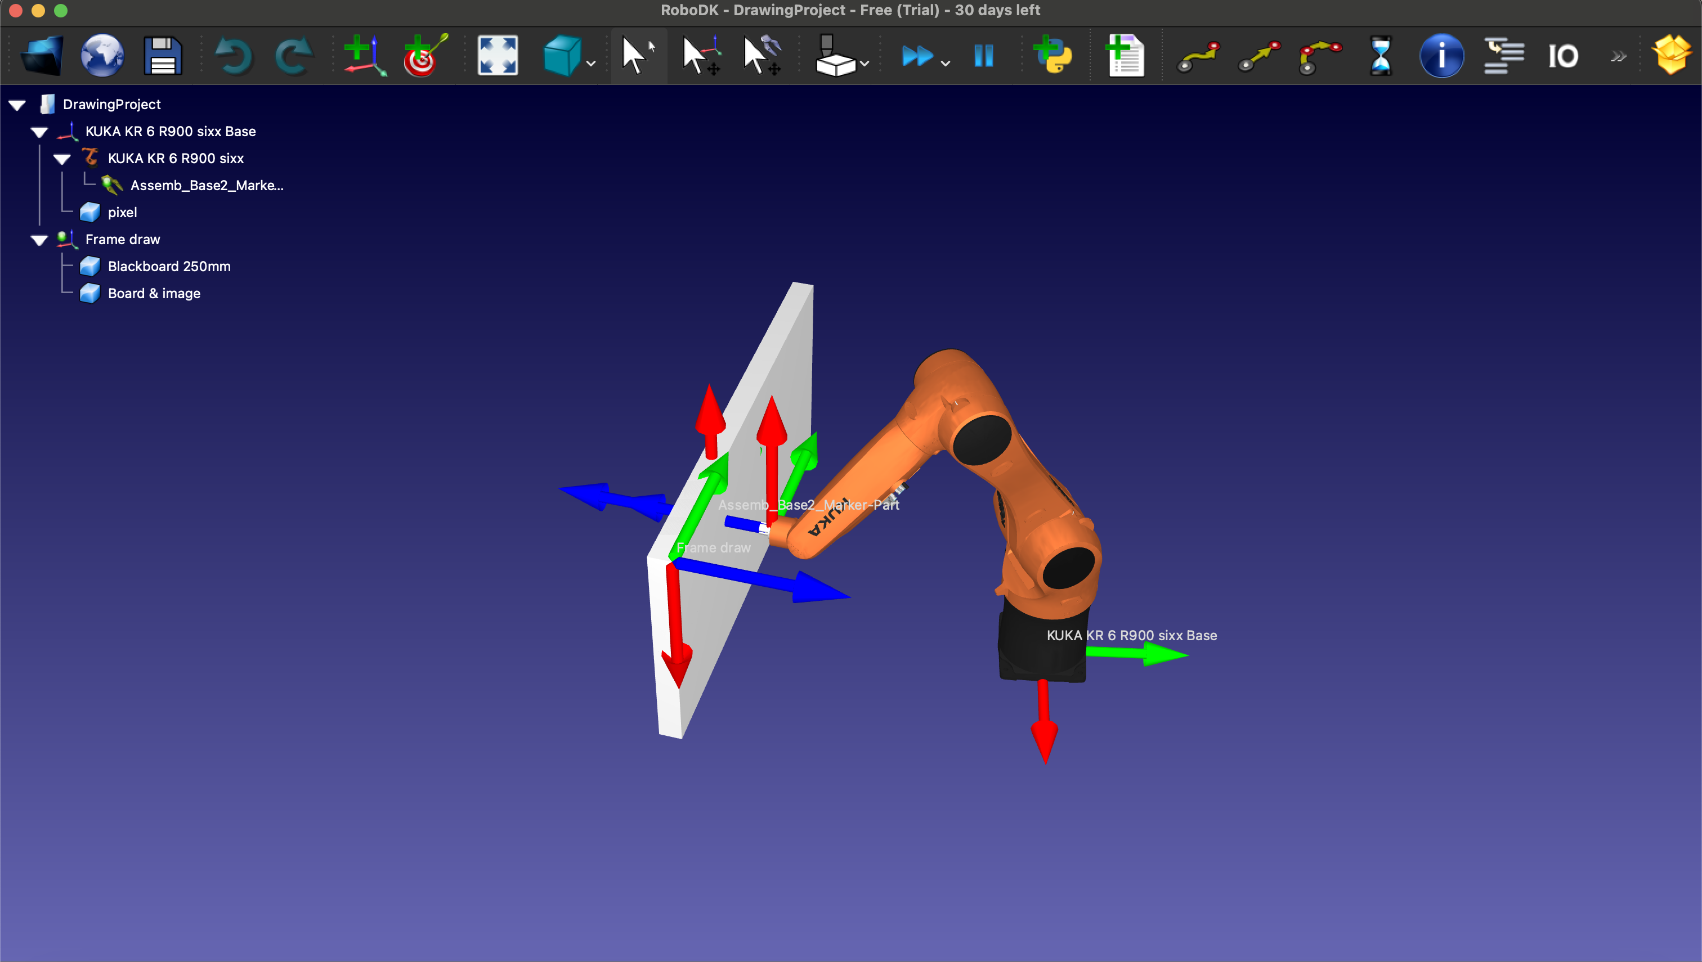
Task: Open the simulation speed dropdown arrow
Action: [946, 64]
